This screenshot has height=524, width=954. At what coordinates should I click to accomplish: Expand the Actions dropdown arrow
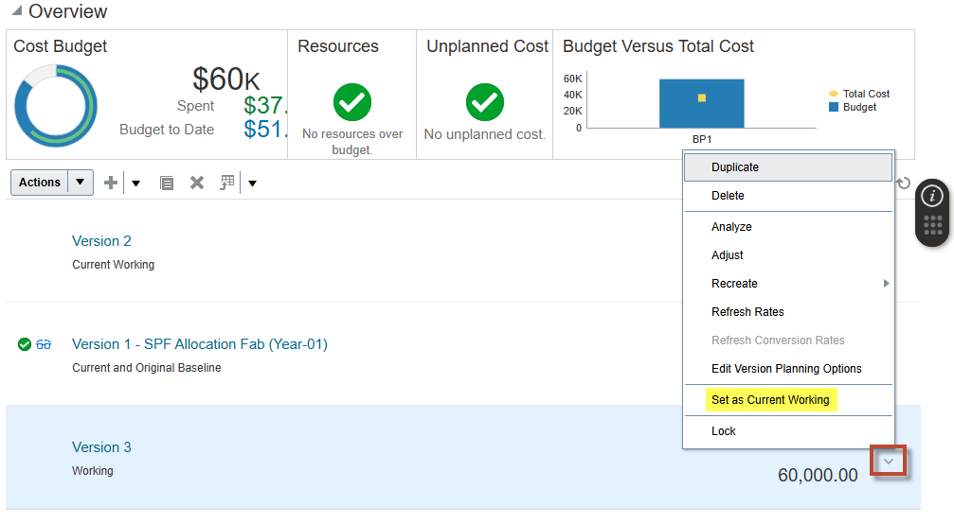[81, 183]
